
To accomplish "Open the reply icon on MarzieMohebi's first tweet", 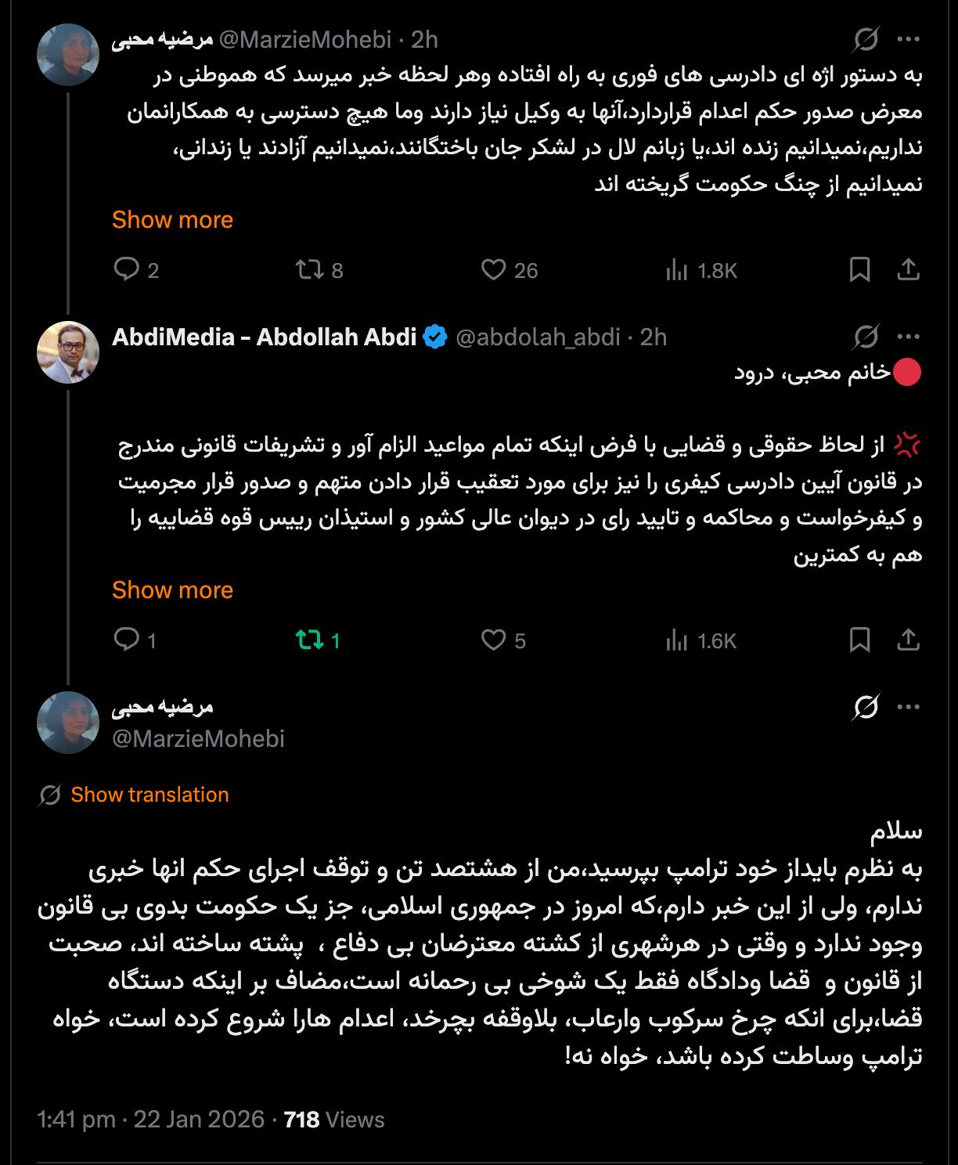I will pyautogui.click(x=131, y=271).
